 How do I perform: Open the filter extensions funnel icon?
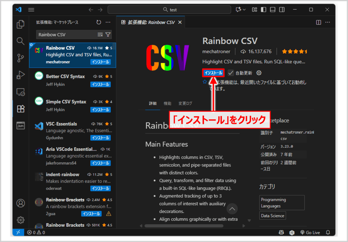click(108, 35)
